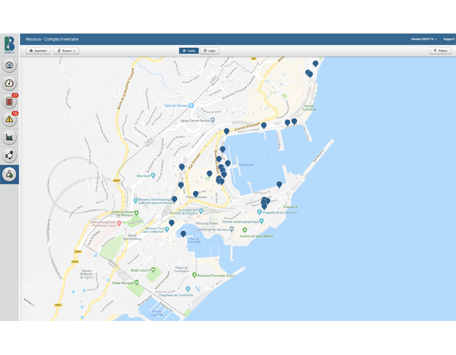Open the red bin icon with badge 17
Image resolution: width=456 pixels, height=355 pixels.
click(10, 101)
